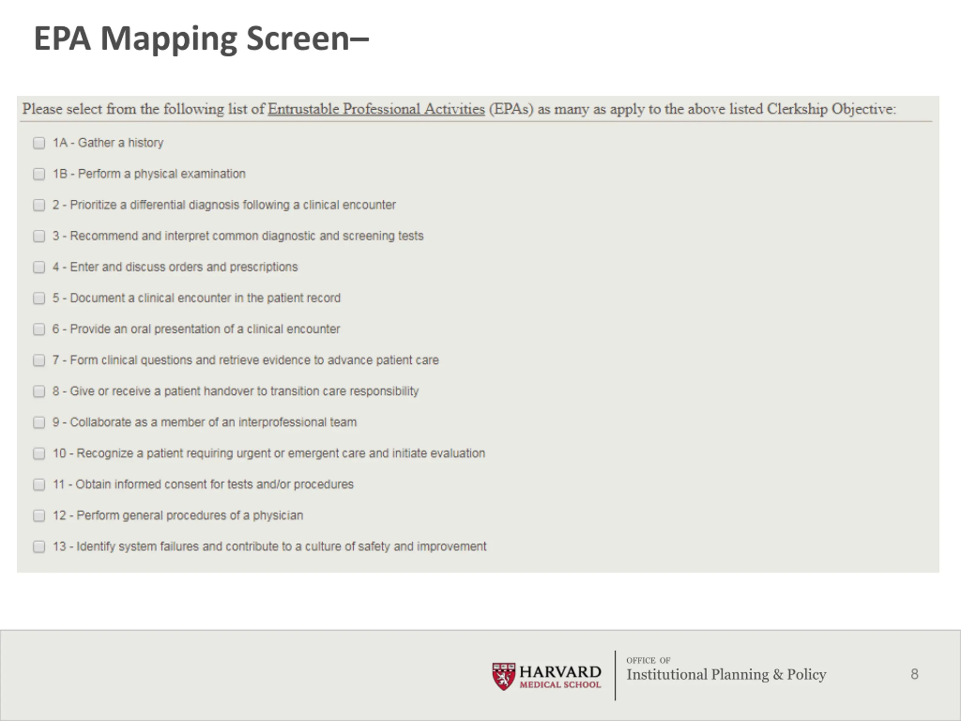Click the EPA Mapping Screen title
Screen dimensions: 961x721
coord(201,39)
